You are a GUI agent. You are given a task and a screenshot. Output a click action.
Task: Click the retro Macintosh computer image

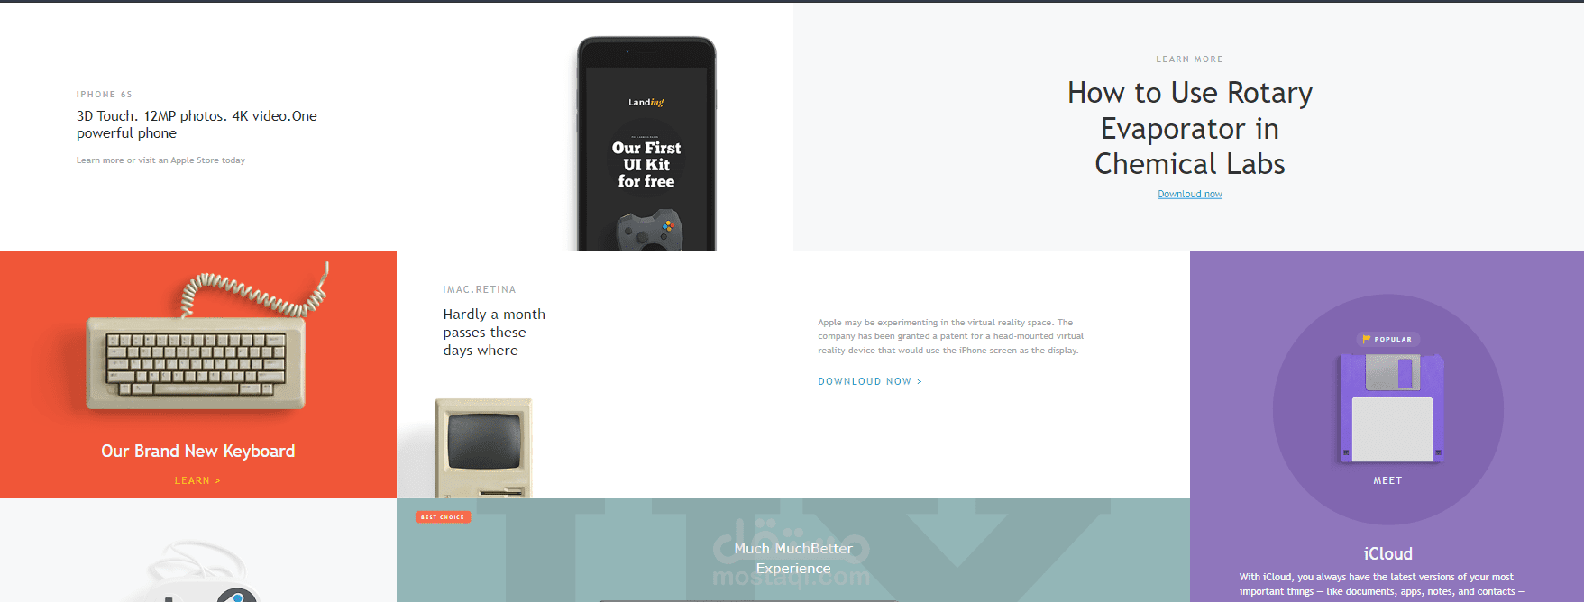[483, 448]
